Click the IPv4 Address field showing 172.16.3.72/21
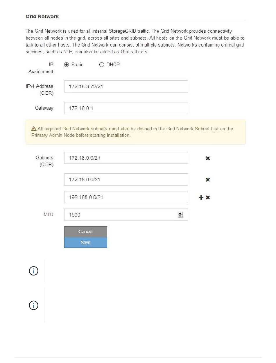The height and width of the screenshot is (363, 276). click(126, 86)
